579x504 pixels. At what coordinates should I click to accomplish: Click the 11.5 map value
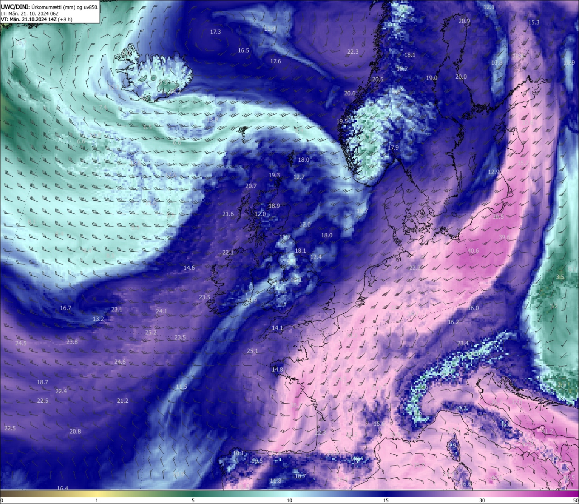[x=181, y=387]
